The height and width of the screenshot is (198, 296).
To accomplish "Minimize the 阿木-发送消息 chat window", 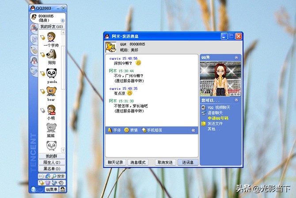I will (224, 36).
